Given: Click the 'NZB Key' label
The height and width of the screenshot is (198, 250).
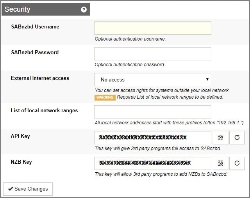Looking at the screenshot, I should click(21, 162).
